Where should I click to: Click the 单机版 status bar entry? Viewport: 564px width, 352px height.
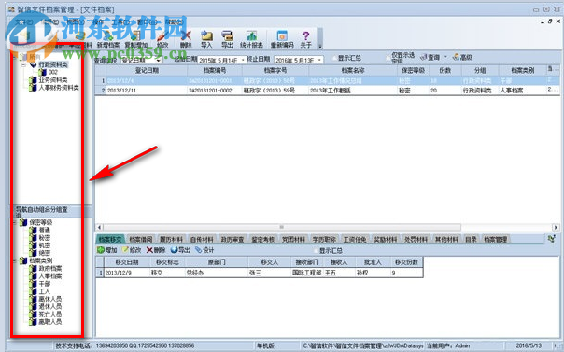(x=265, y=345)
